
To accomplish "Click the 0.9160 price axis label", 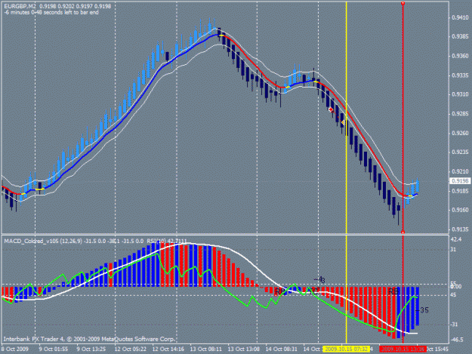I will click(x=460, y=210).
